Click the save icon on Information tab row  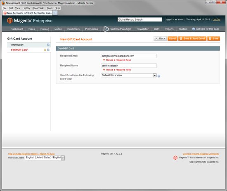tap(48, 45)
